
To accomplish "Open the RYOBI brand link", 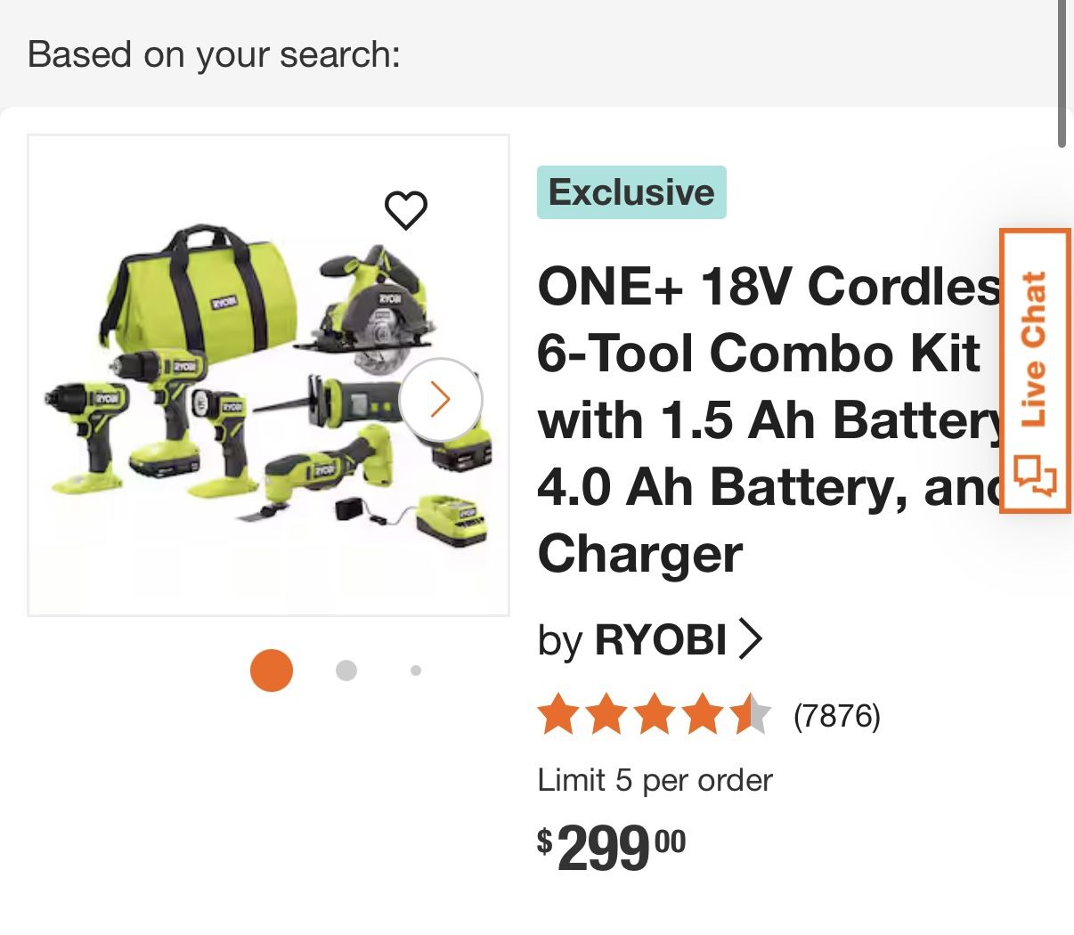I will click(x=660, y=638).
